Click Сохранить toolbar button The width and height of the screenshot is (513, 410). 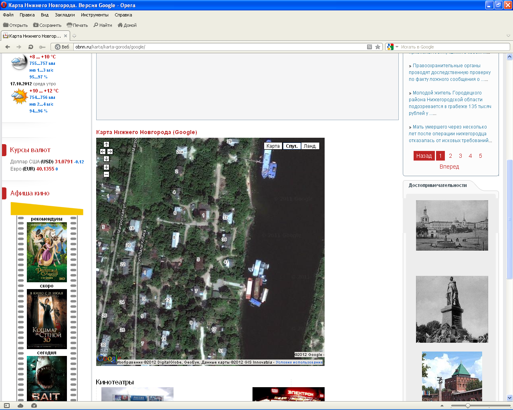[47, 25]
